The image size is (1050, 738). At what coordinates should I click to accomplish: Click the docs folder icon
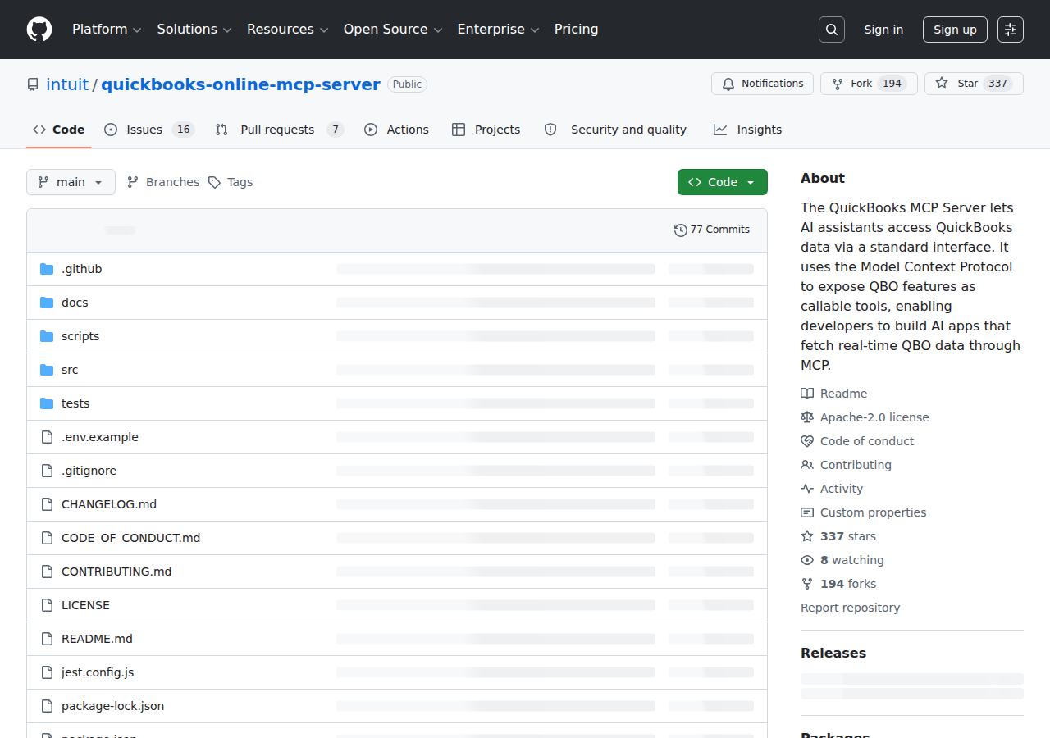tap(47, 303)
